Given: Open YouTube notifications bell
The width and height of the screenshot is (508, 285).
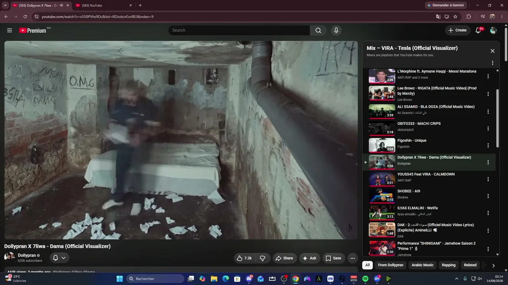Looking at the screenshot, I should [479, 30].
